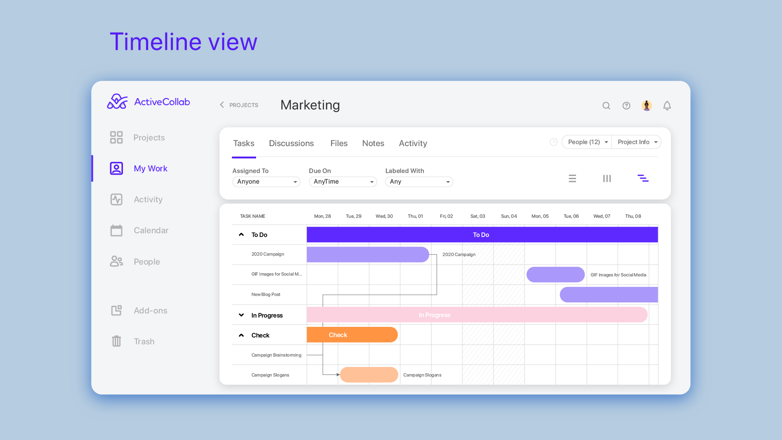Switch to column board view

pos(607,178)
